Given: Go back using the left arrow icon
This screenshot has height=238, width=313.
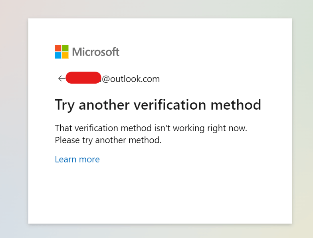Looking at the screenshot, I should (x=61, y=78).
